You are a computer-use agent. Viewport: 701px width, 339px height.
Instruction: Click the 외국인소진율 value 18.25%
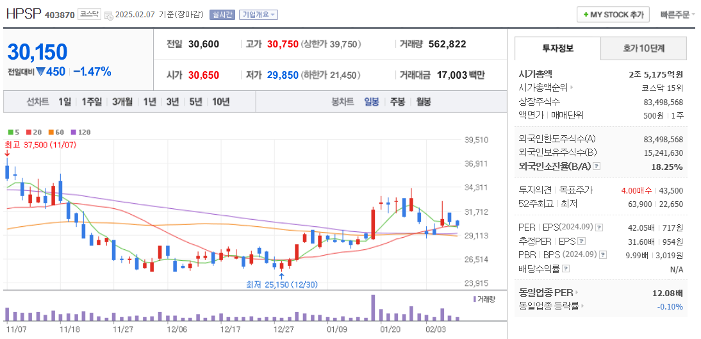[668, 167]
